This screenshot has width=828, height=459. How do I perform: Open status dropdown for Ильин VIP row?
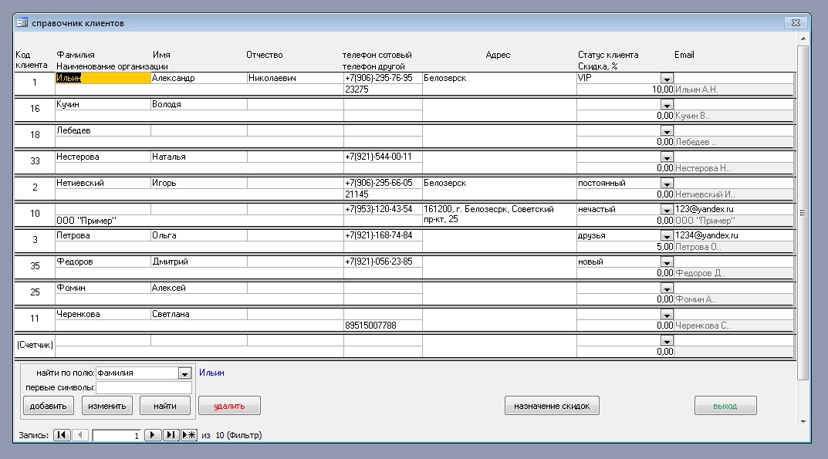(x=667, y=79)
